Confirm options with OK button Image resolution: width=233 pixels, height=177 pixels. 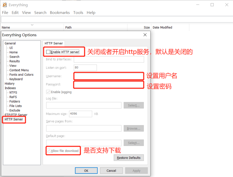[x=86, y=171]
